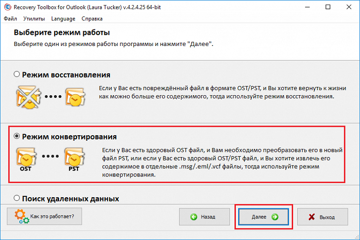Click the crossed-out damaged Outlook file icon
Screen dimensions: 360x240
[x=26, y=96]
